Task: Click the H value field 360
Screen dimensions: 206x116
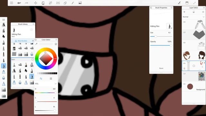Action: pyautogui.click(x=54, y=89)
